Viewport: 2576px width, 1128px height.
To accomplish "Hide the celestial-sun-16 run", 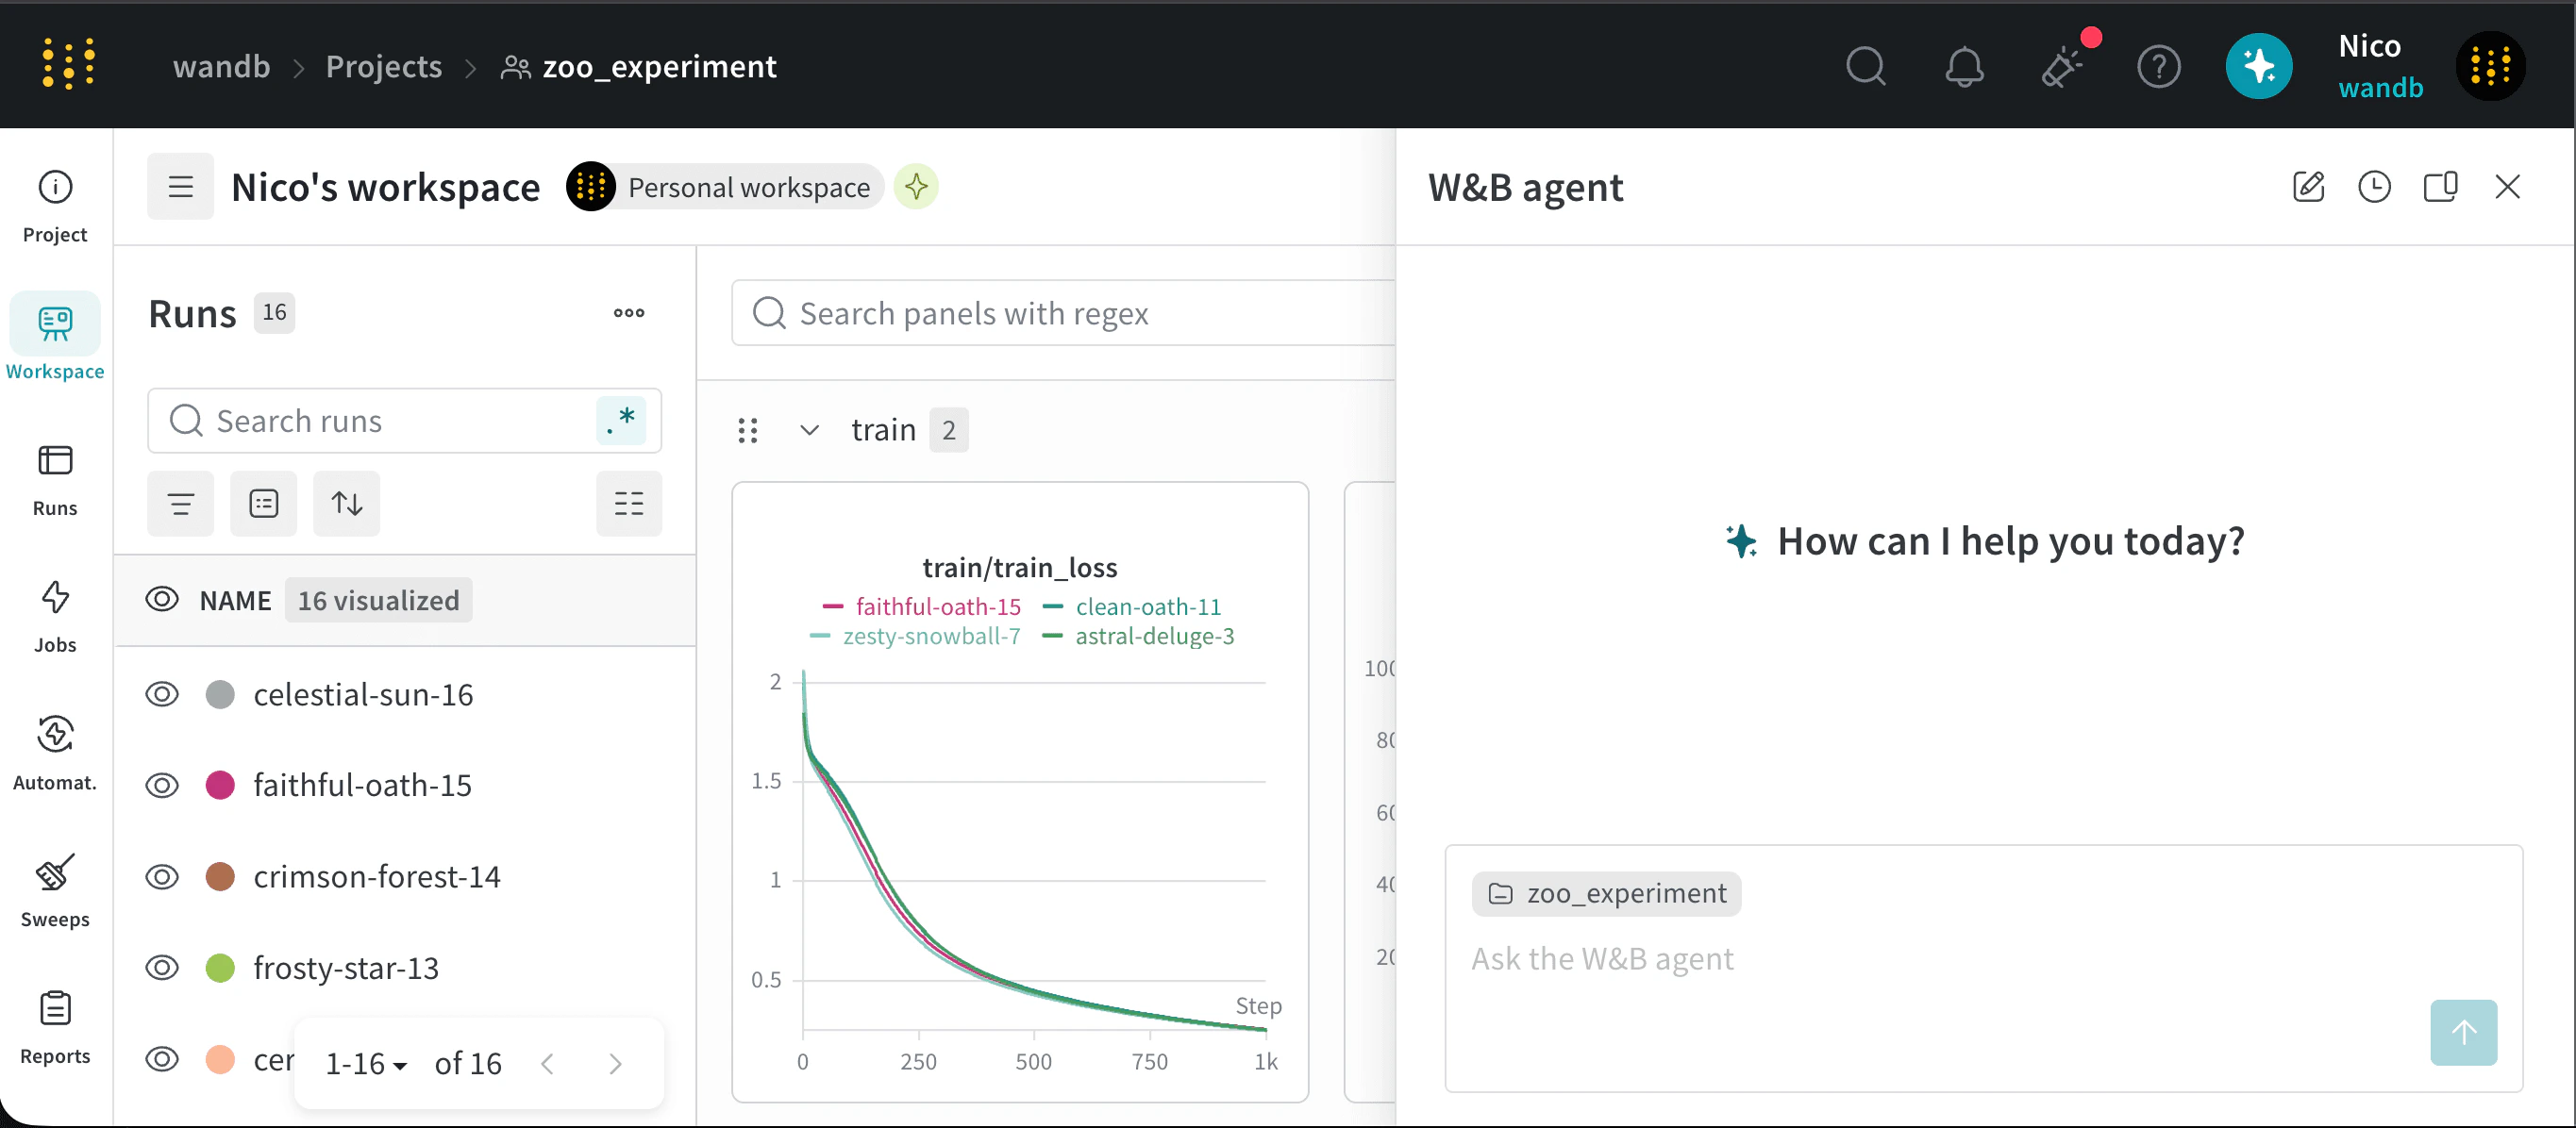I will (x=162, y=693).
